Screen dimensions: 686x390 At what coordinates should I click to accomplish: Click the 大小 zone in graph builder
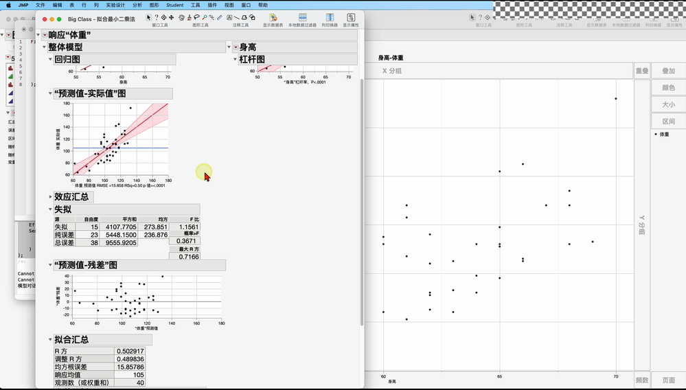pos(669,104)
